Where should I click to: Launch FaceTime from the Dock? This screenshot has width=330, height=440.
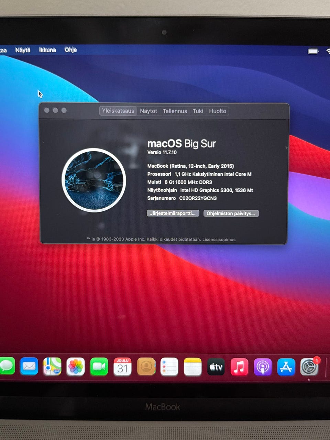pos(99,367)
